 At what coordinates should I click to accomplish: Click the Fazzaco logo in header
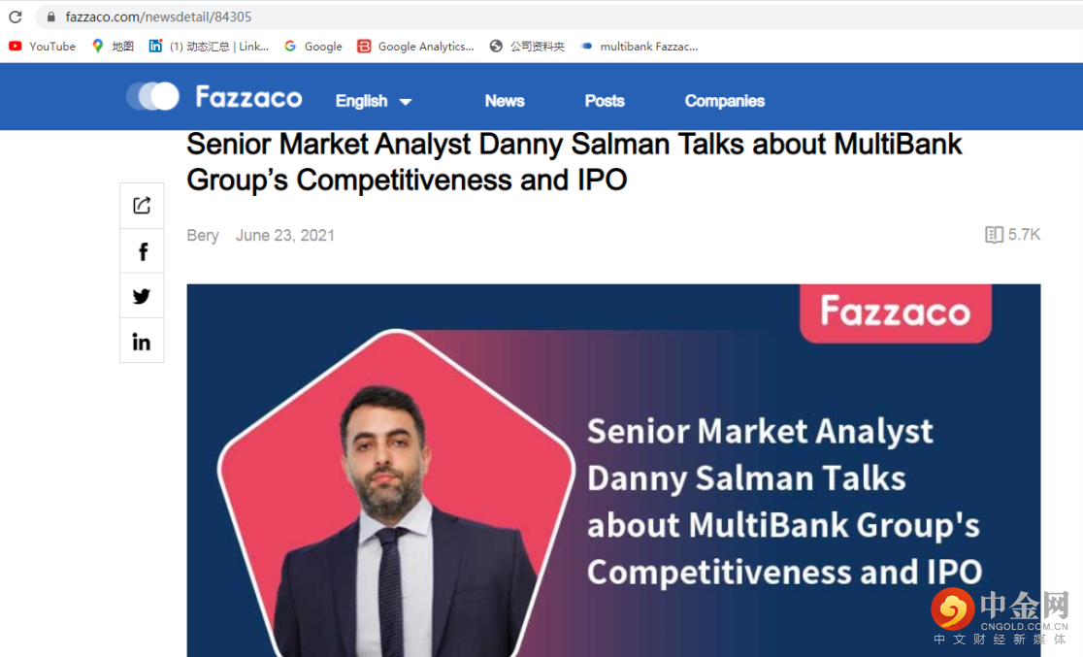coord(214,97)
